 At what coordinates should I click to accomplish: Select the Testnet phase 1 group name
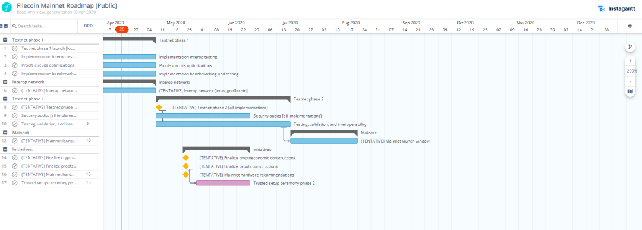coord(28,40)
